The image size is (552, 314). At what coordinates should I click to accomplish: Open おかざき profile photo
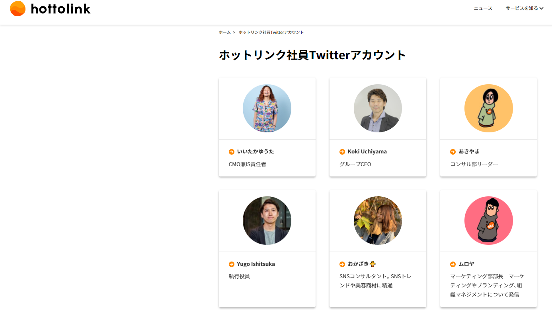coord(378,221)
